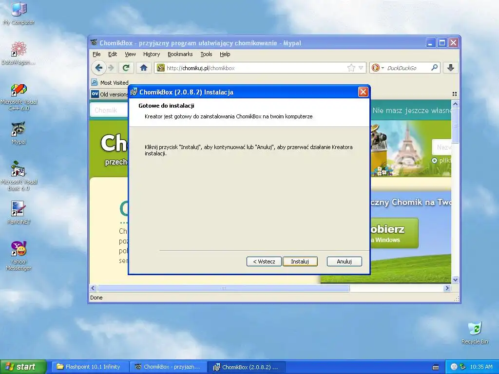Click the browser forward arrow
This screenshot has width=499, height=374.
point(111,68)
